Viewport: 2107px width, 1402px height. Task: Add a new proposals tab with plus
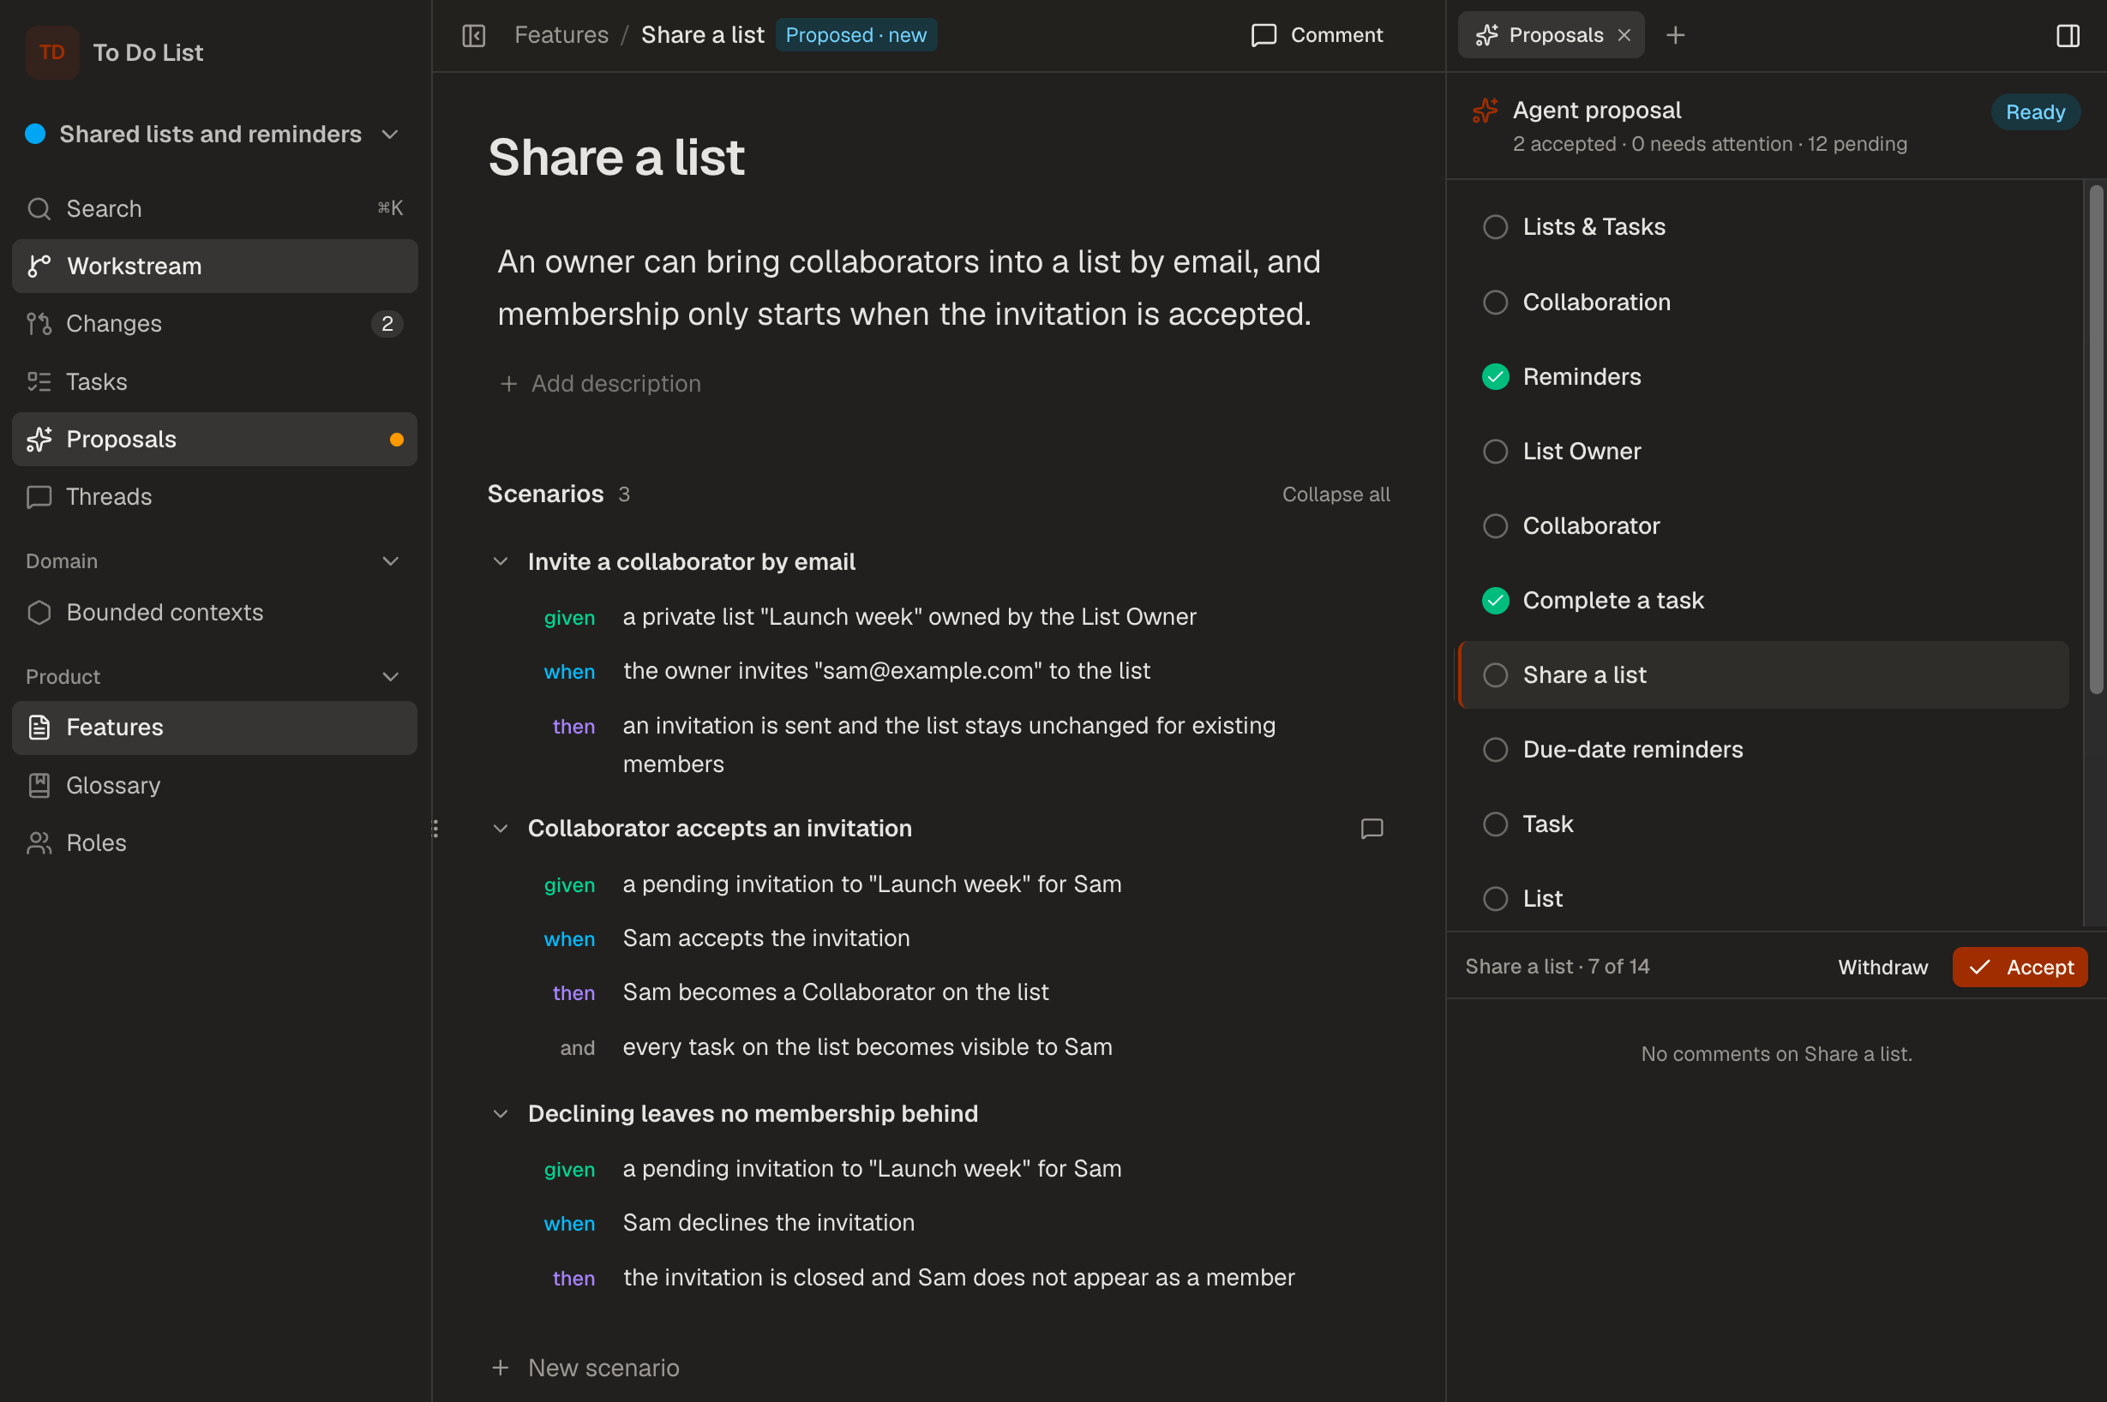(1675, 35)
